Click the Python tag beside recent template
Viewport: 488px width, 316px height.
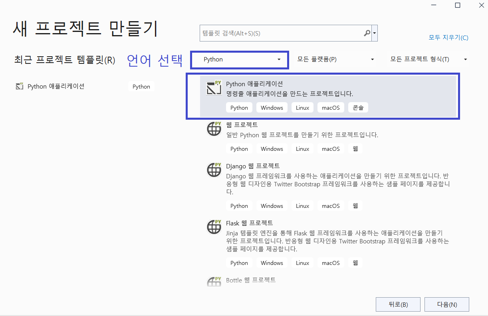141,87
